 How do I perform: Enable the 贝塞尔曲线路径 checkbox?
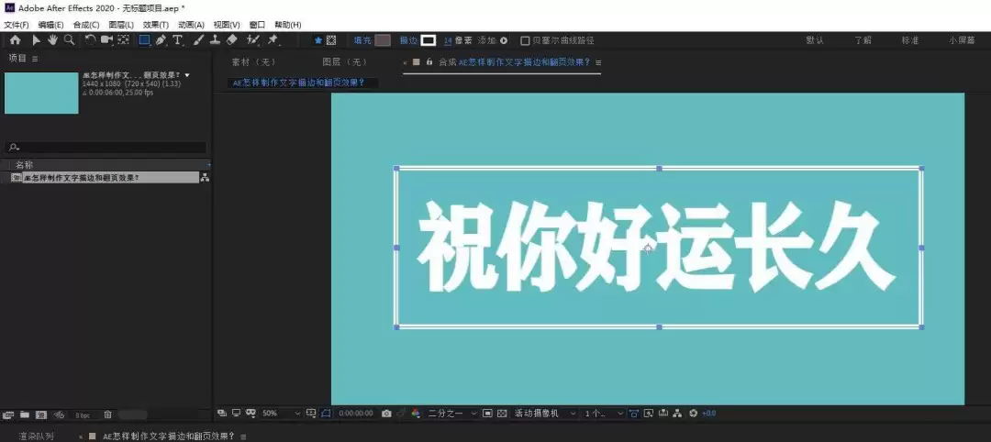(x=525, y=40)
